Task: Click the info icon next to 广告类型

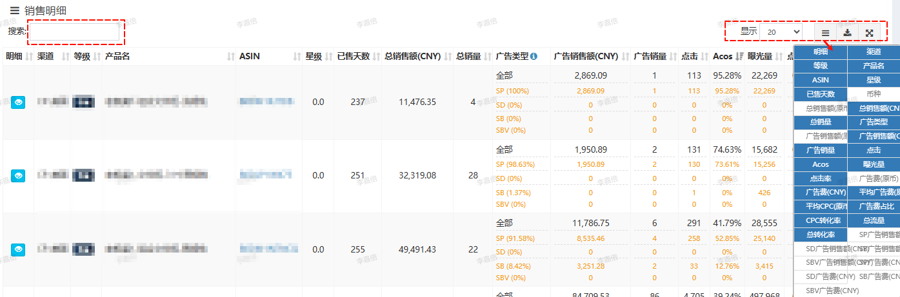Action: [x=534, y=57]
